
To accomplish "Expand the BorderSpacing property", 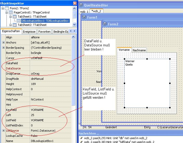I will coord(3,48).
